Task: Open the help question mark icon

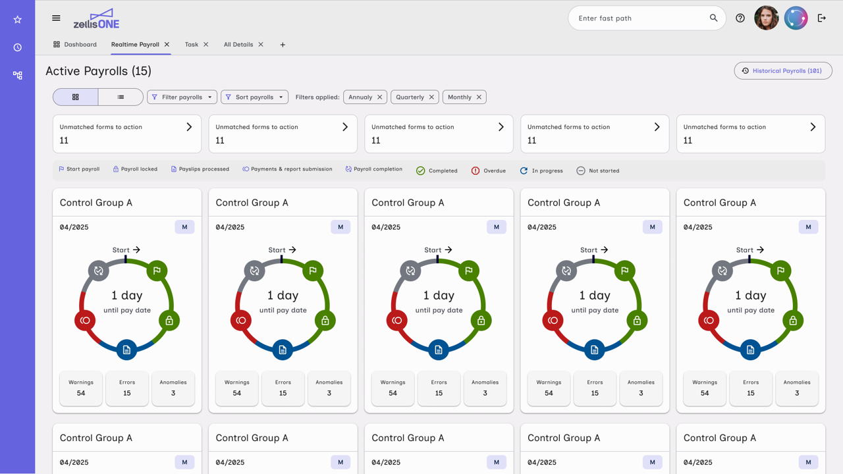Action: (x=740, y=18)
